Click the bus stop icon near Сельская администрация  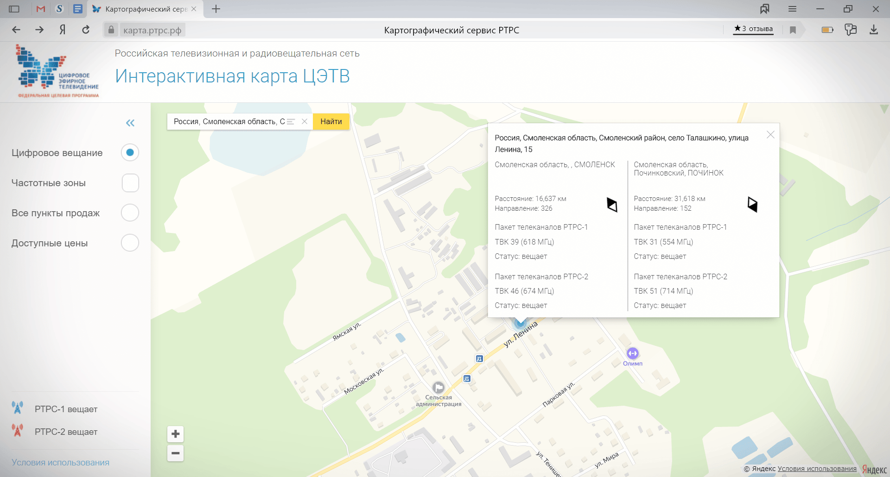coord(467,378)
